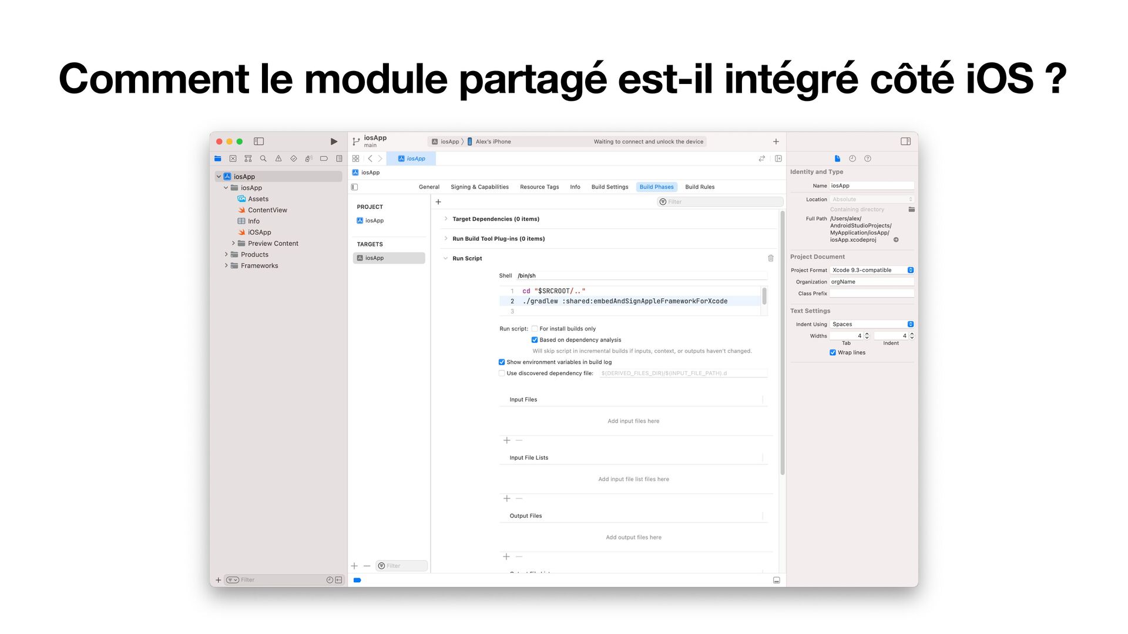The height and width of the screenshot is (634, 1128).
Task: Toggle Based on dependency analysis checkbox
Action: (x=535, y=340)
